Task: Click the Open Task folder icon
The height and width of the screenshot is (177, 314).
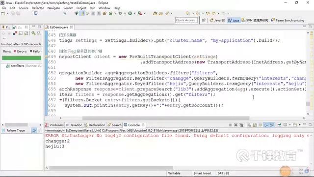Action: 161,13
